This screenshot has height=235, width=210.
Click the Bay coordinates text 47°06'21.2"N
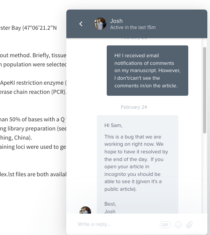(x=40, y=28)
